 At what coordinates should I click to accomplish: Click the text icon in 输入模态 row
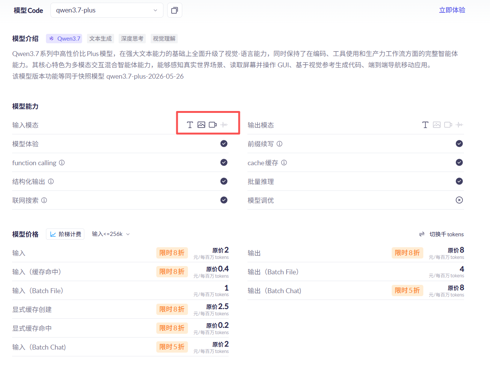pos(190,125)
